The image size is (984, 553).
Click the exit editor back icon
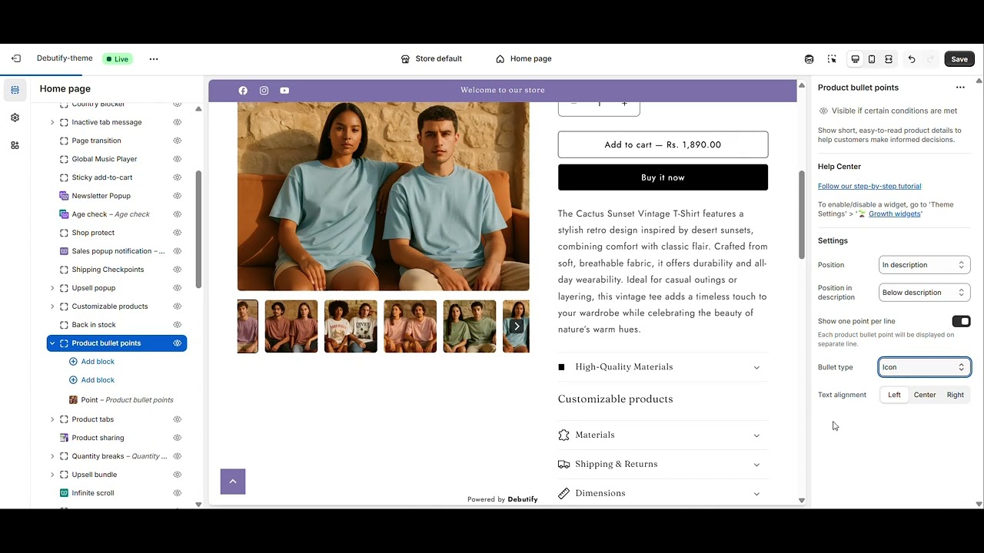(15, 58)
